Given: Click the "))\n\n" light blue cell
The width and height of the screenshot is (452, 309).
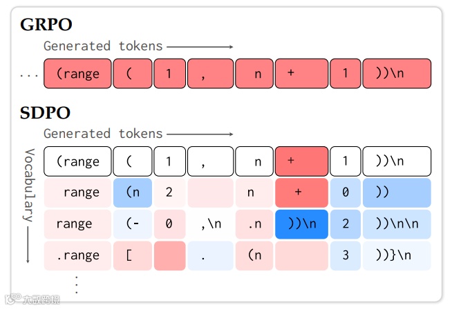Looking at the screenshot, I should click(397, 224).
